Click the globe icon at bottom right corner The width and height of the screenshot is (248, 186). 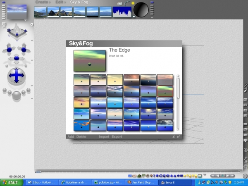pos(245,176)
